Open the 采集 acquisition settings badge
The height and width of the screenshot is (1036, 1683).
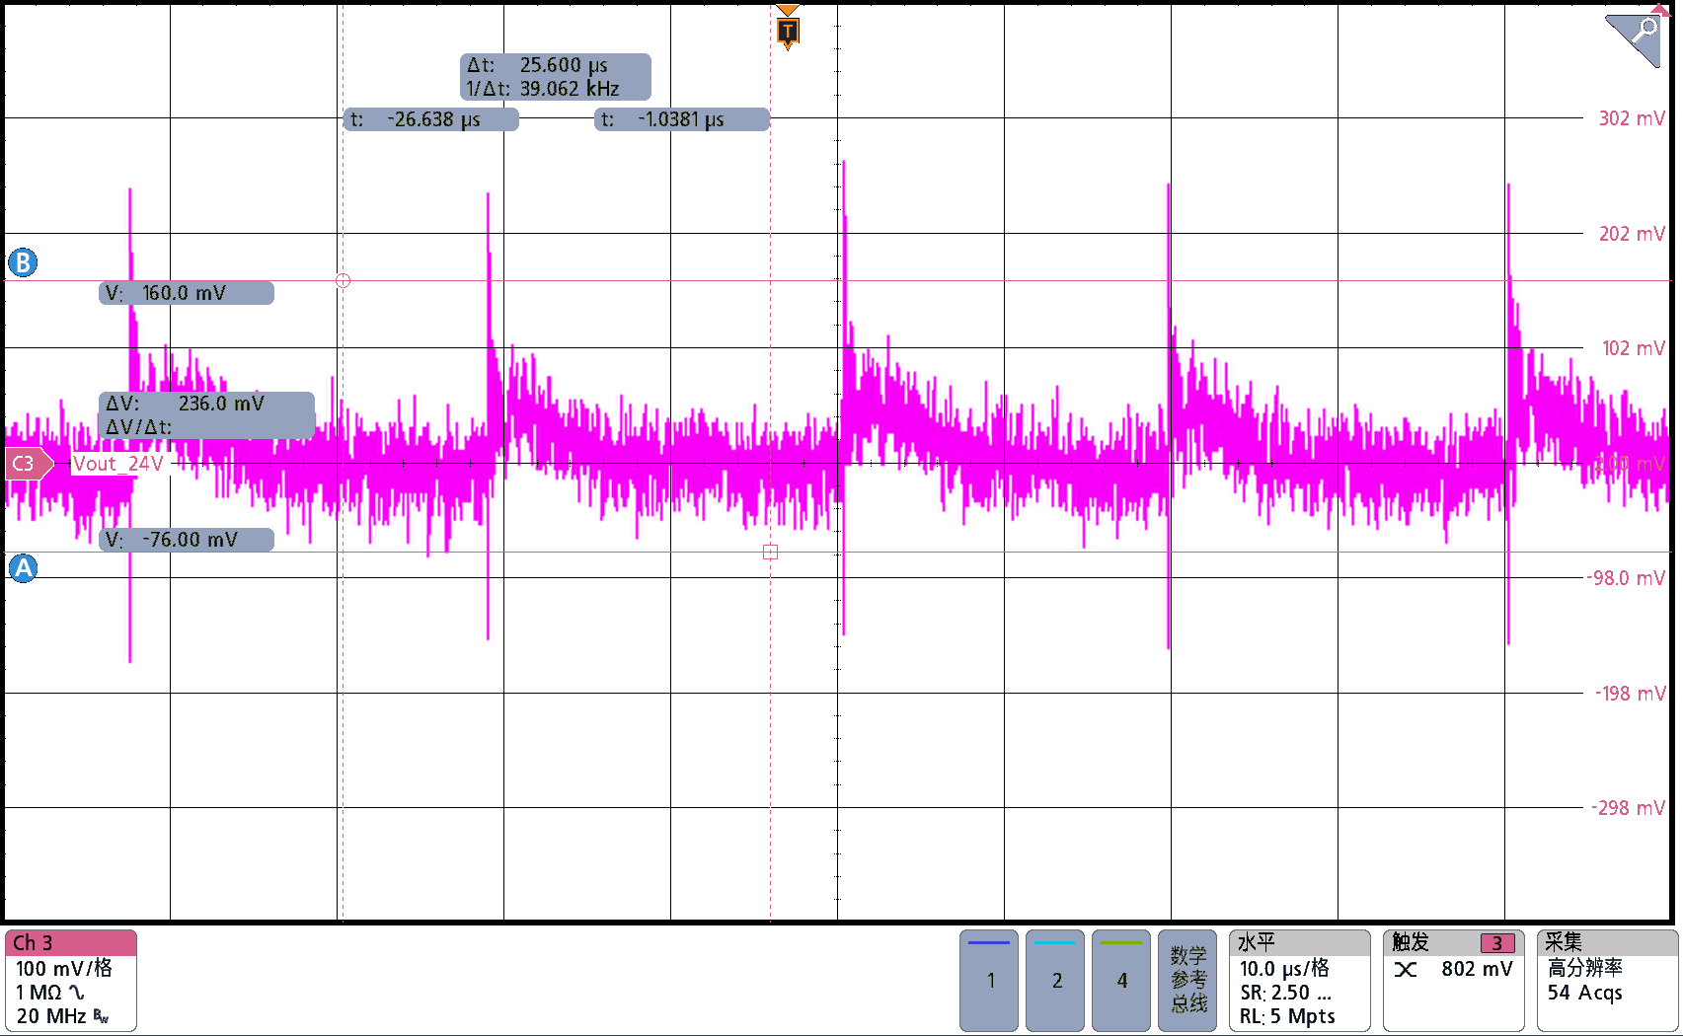pos(1607,981)
